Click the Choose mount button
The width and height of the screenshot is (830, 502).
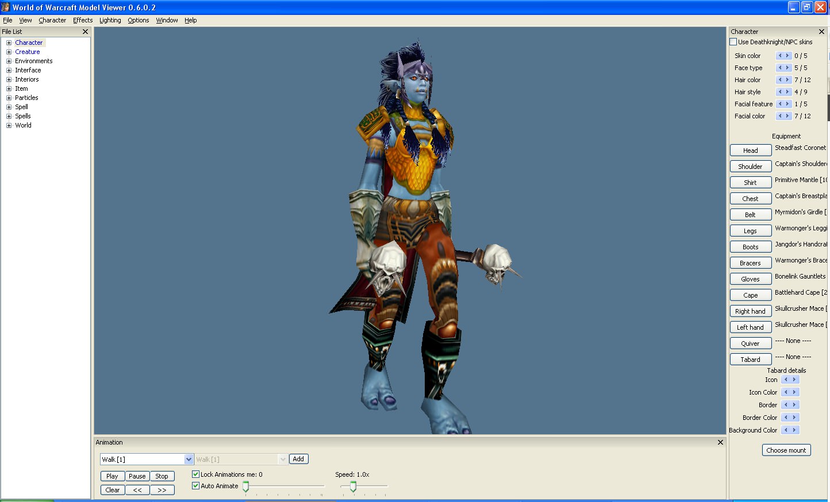[786, 450]
